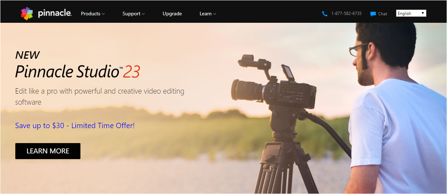This screenshot has height=194, width=447.
Task: Call the 1-877-582-6735 phone number link
Action: pos(346,14)
